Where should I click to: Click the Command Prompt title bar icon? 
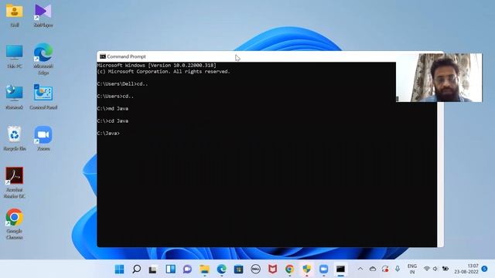point(102,56)
